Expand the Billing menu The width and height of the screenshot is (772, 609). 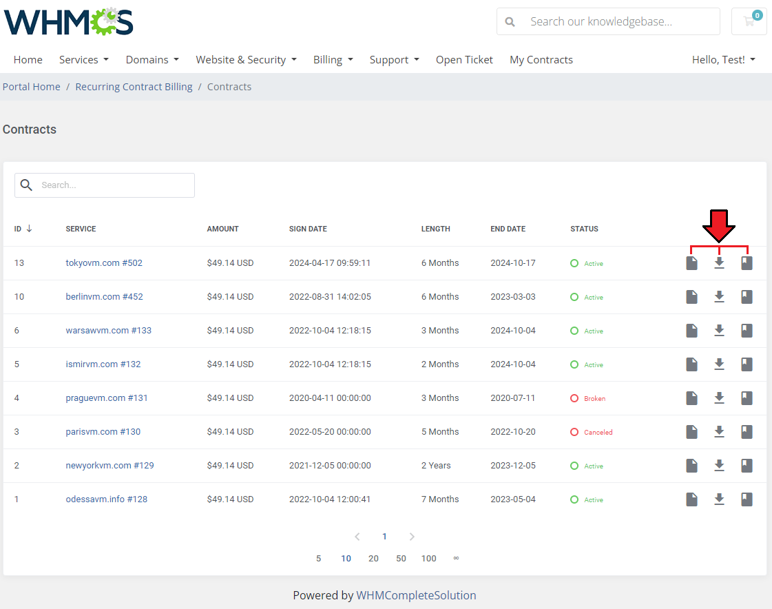tap(333, 60)
